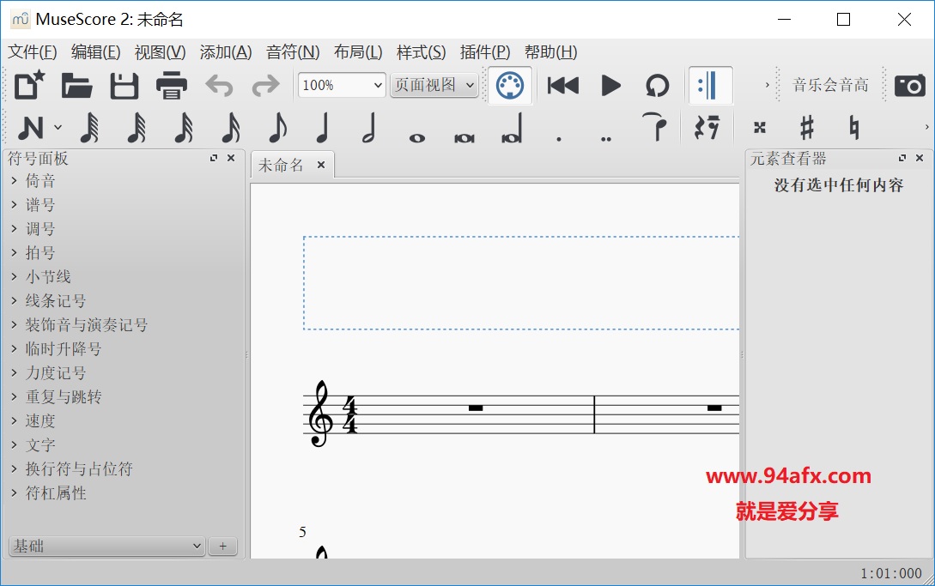Viewport: 935px width, 586px height.
Task: Save the score with the floppy disk icon
Action: point(124,85)
